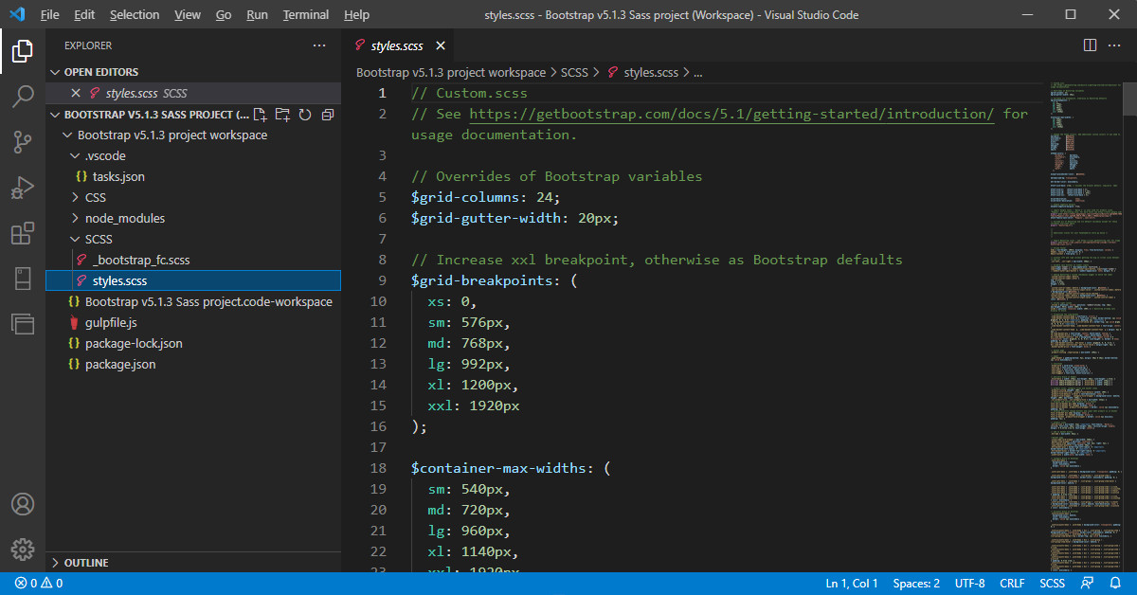Open Run and Debug view
Screen dimensions: 1137x595
tap(23, 188)
